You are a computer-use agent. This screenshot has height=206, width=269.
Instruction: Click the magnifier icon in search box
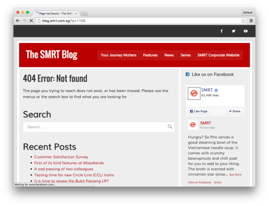coord(170,127)
